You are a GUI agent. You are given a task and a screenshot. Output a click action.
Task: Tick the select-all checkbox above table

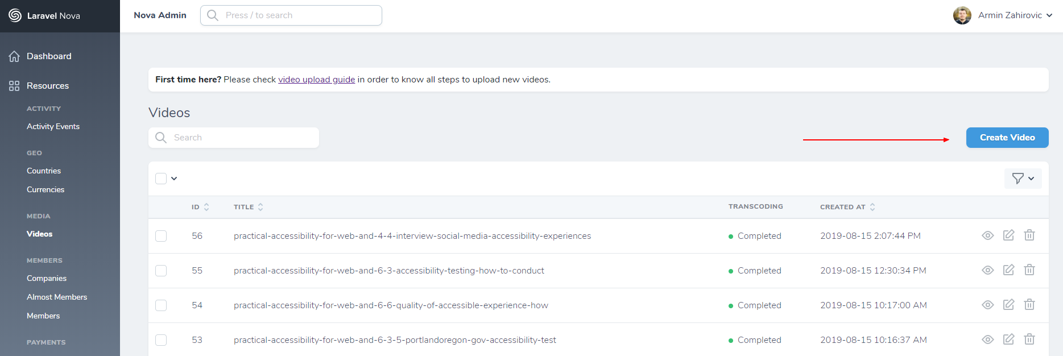coord(161,179)
